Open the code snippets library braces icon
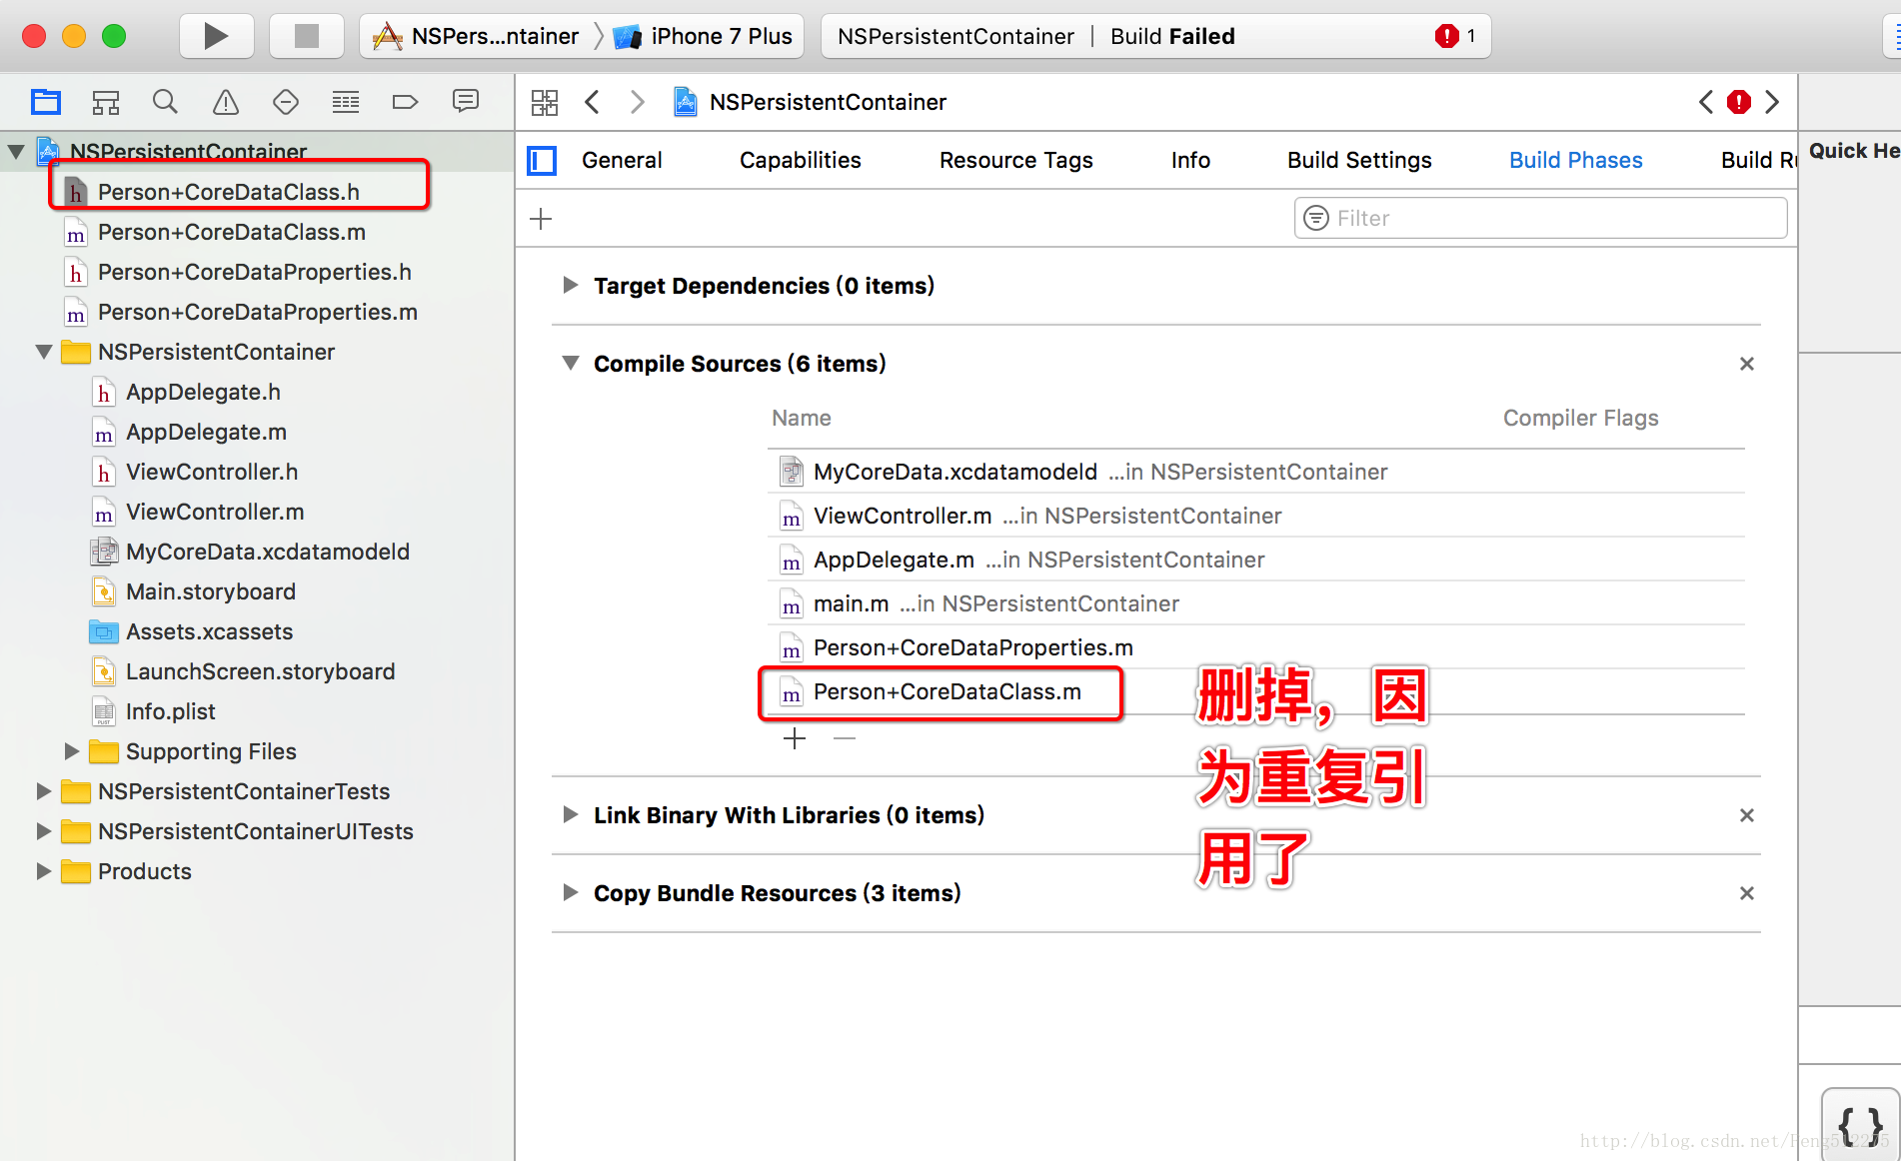 pyautogui.click(x=1860, y=1125)
